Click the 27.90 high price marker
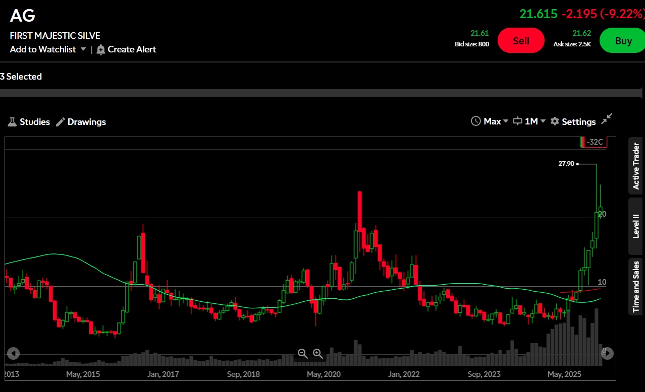 pos(566,163)
